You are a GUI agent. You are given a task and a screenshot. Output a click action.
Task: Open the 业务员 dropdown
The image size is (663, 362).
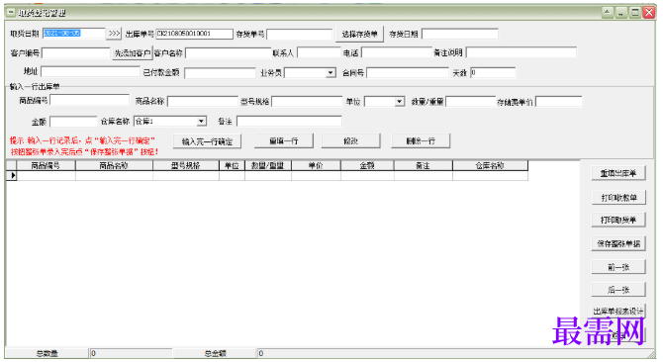(x=330, y=73)
